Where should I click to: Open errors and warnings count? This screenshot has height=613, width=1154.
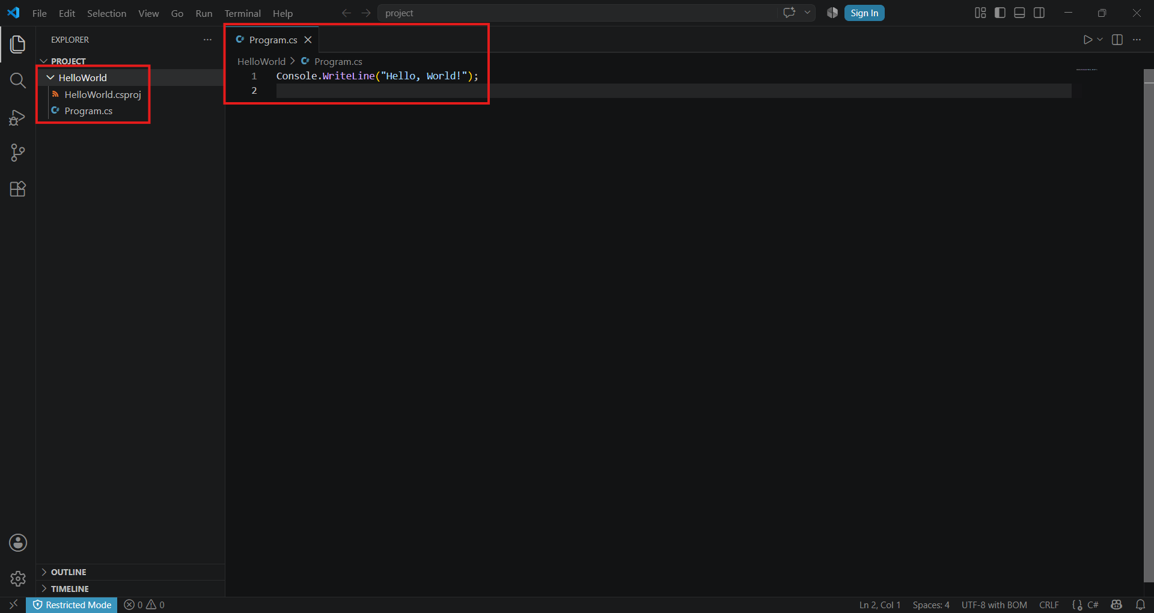coord(144,605)
